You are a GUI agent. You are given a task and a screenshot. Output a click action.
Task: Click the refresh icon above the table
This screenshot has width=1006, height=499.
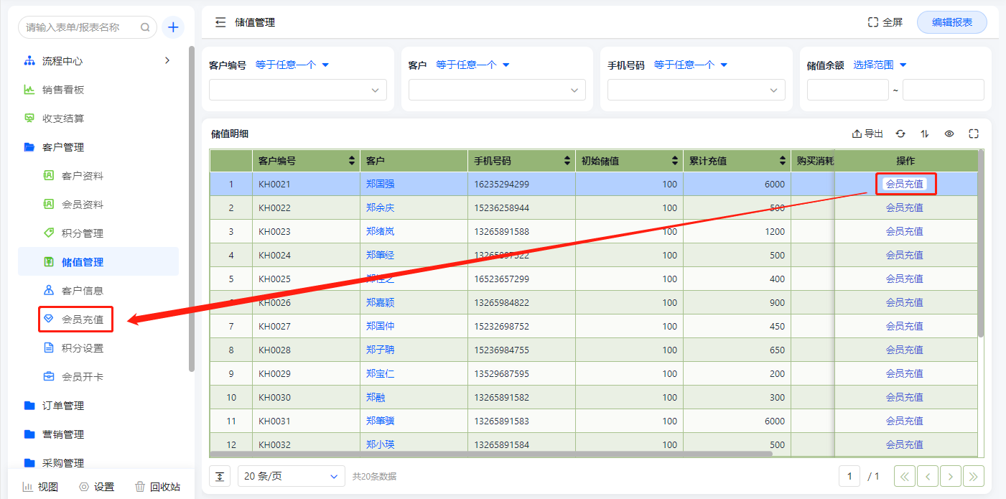click(900, 134)
